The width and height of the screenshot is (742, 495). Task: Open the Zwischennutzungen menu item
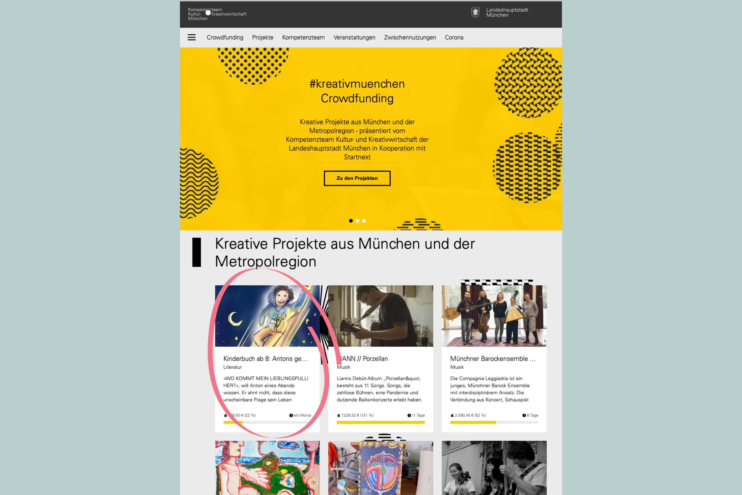[x=410, y=37]
